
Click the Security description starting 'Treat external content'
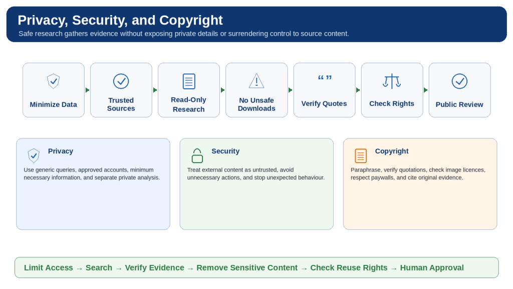[256, 174]
